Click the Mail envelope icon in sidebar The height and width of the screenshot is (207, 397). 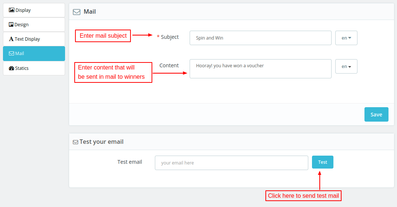(11, 54)
